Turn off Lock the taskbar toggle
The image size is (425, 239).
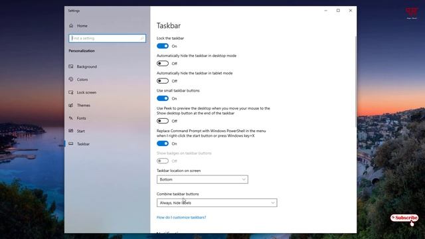pos(163,46)
